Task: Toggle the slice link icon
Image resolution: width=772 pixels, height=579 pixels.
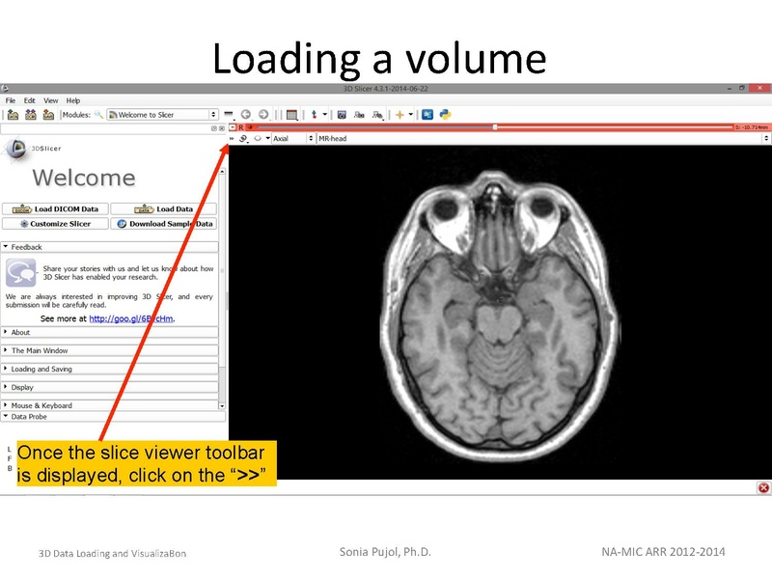Action: pos(243,139)
